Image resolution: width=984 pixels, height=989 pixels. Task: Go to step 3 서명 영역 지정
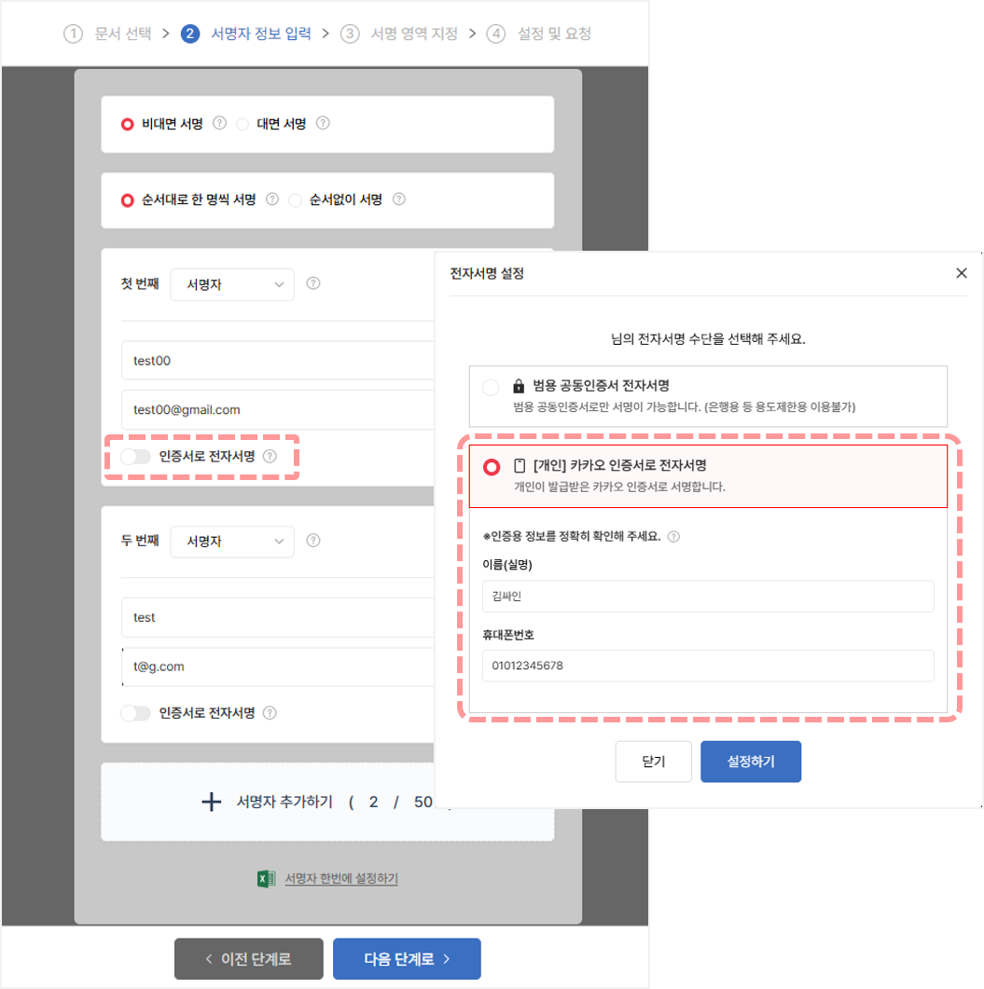(399, 34)
